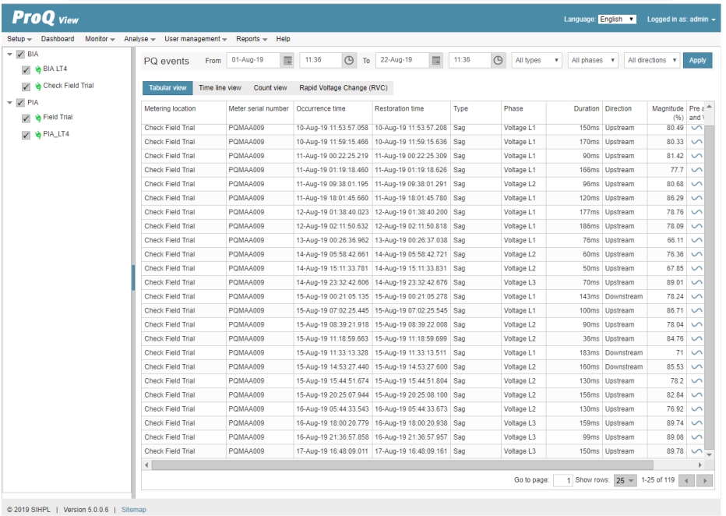This screenshot has width=726, height=516.
Task: Open the Analyse menu
Action: 139,39
